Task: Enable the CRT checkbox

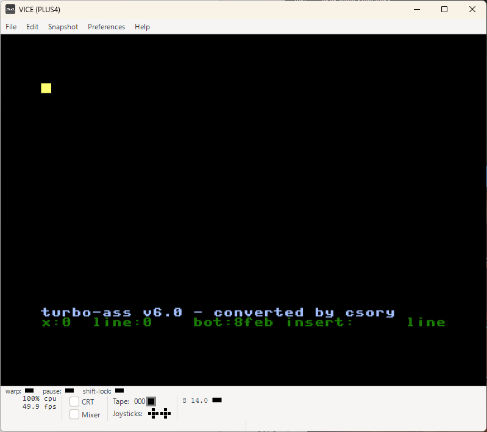Action: click(74, 401)
